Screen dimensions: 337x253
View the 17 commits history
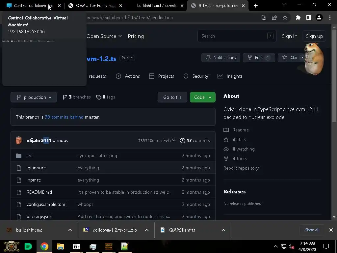195,140
